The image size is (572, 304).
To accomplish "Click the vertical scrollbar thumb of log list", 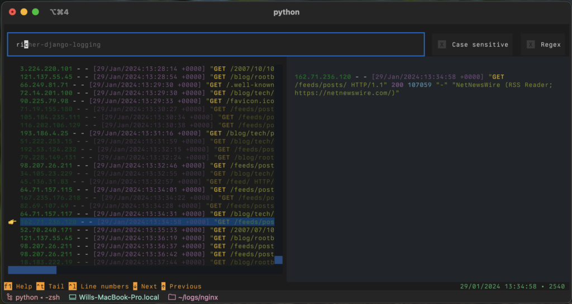I will tap(278, 260).
